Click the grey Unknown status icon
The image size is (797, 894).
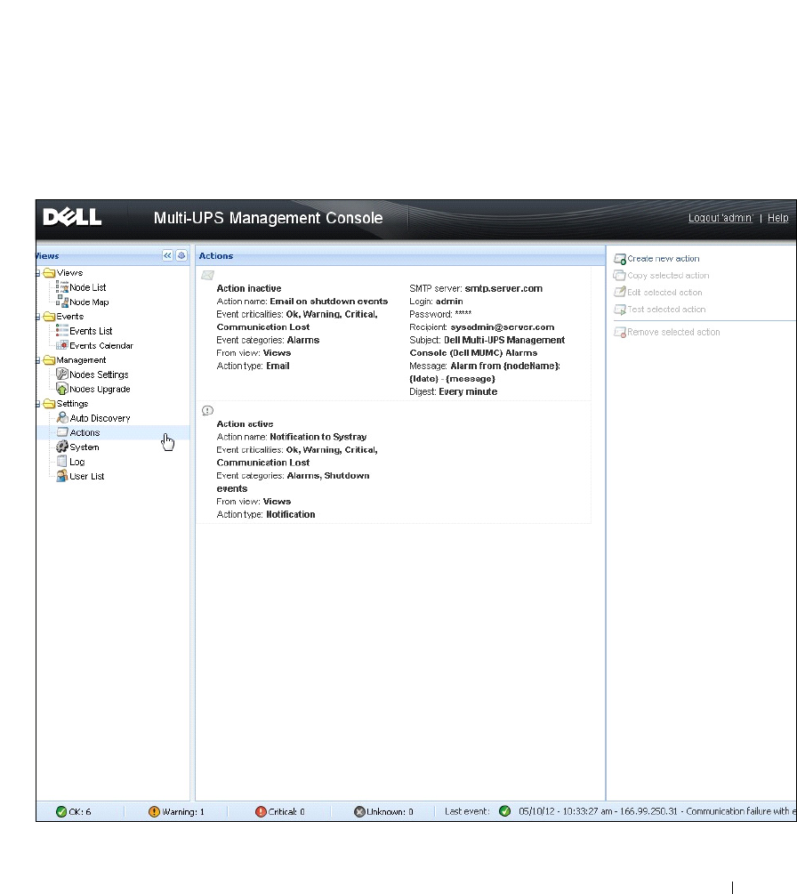click(x=359, y=811)
